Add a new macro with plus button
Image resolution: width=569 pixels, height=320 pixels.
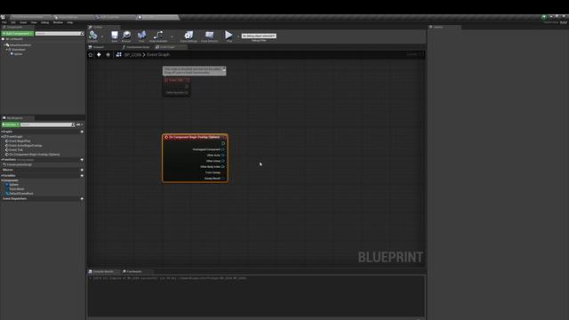(x=82, y=170)
